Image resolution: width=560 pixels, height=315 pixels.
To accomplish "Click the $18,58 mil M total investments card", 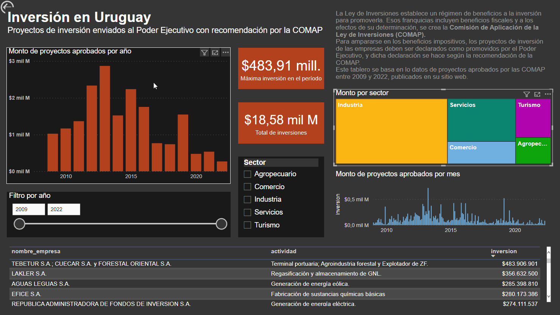I will click(x=281, y=123).
